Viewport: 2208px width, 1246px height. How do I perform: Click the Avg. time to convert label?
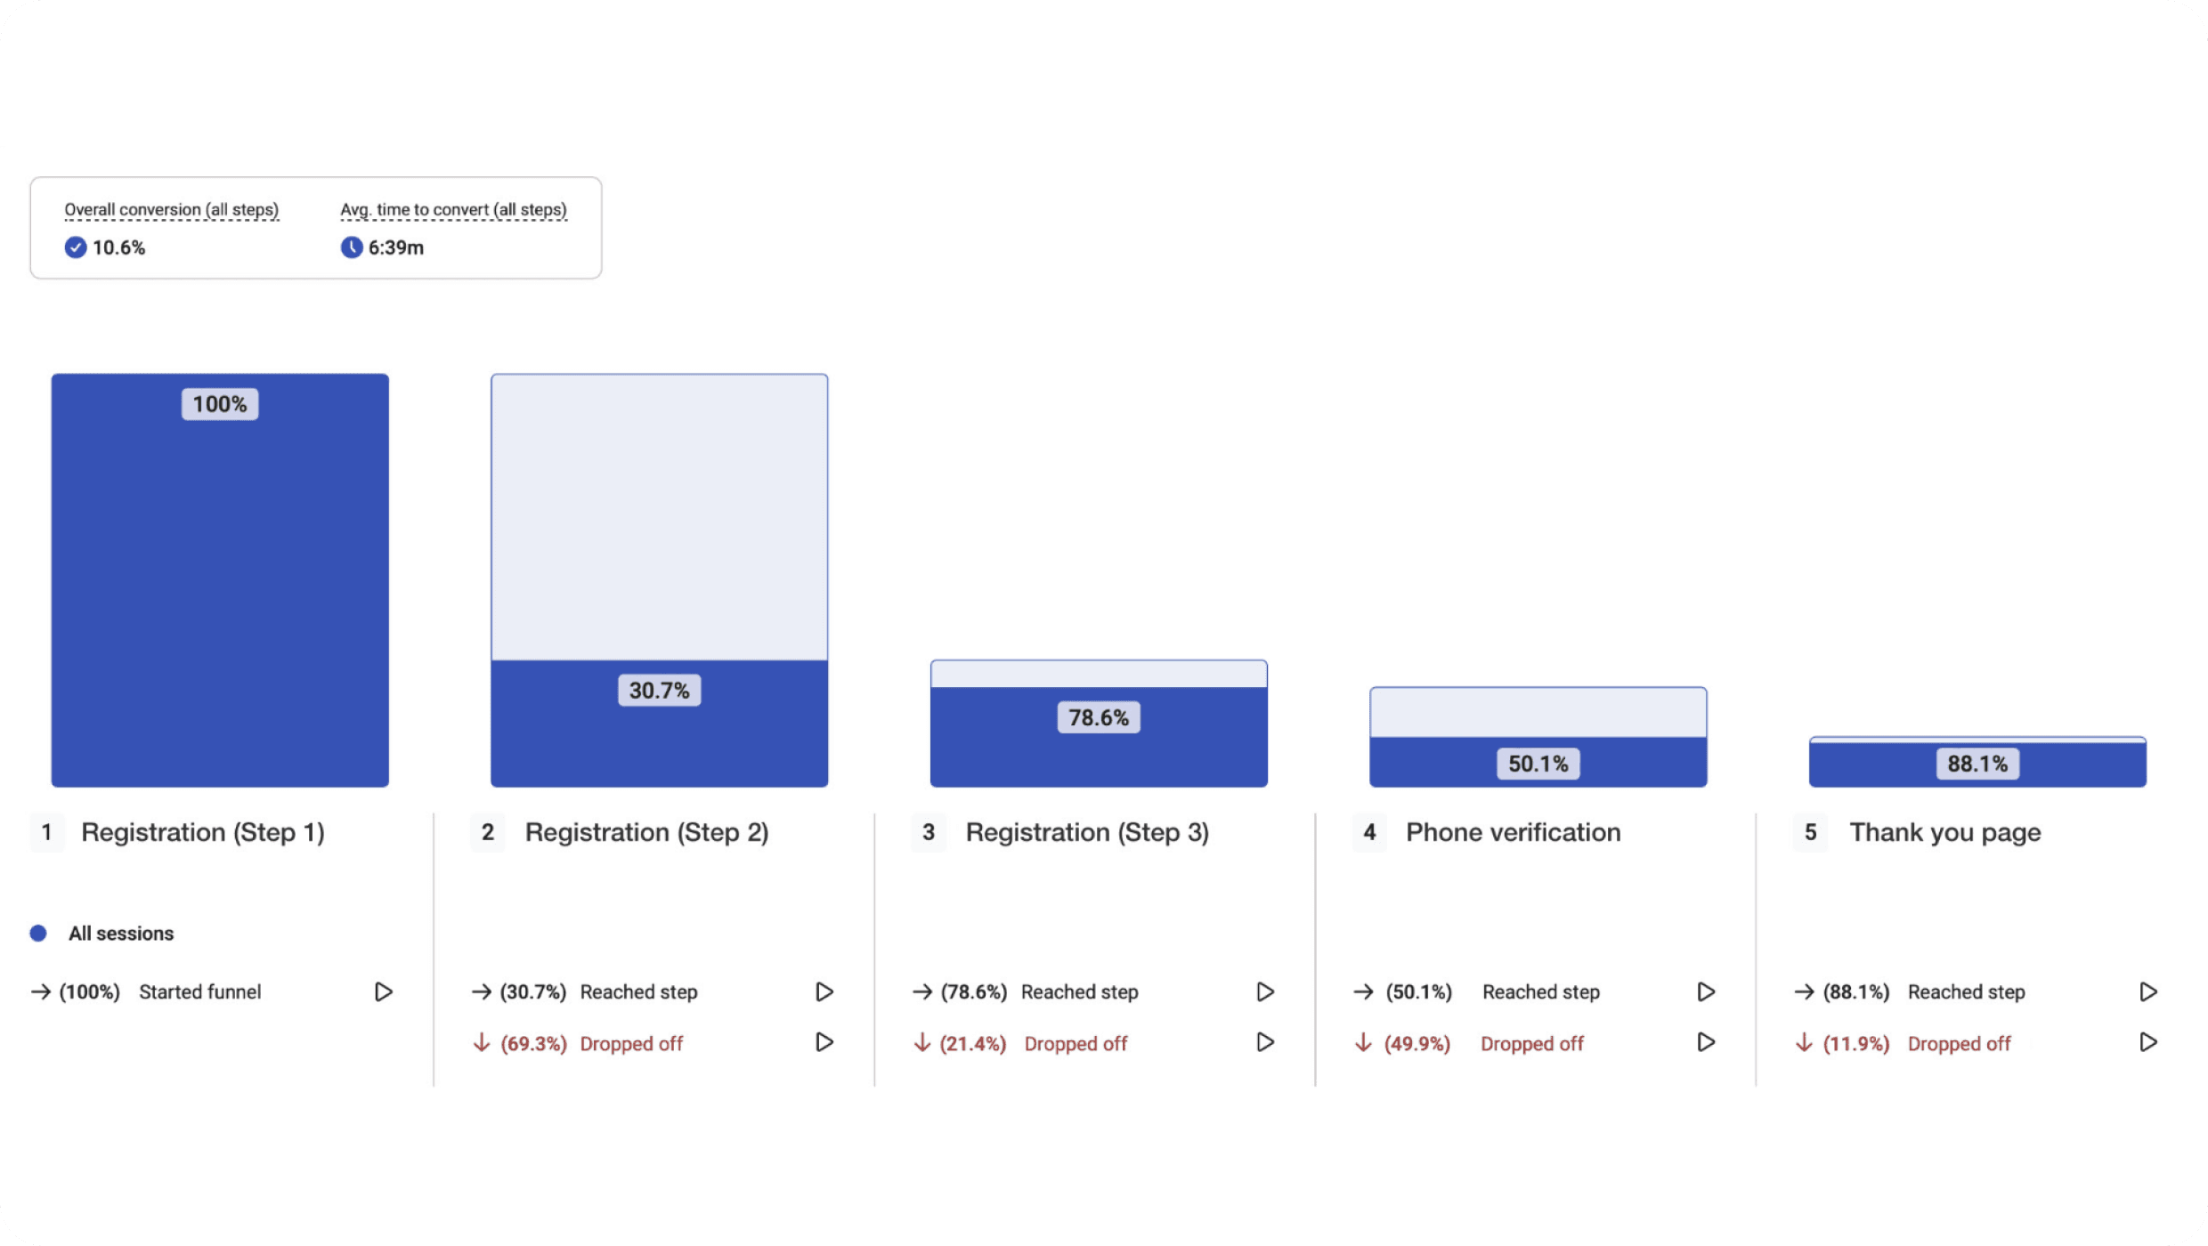[x=453, y=210]
